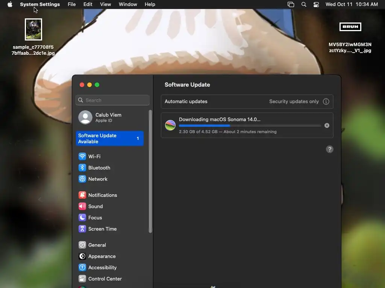
Task: Click the Appearance icon in sidebar
Action: [82, 256]
